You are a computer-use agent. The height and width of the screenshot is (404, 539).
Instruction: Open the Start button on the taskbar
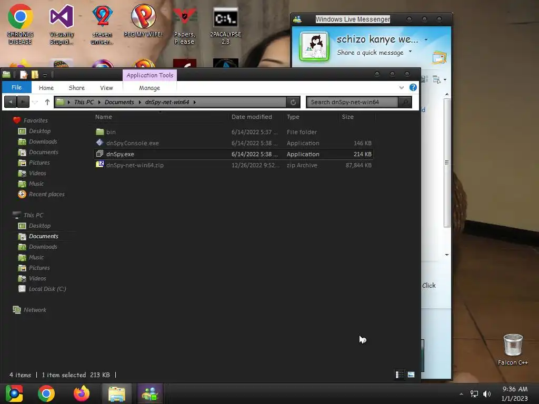(14, 393)
